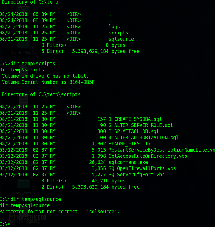The image size is (215, 227).
Task: Click the htb_vpn_logs.log file label
Action: pos(24,221)
